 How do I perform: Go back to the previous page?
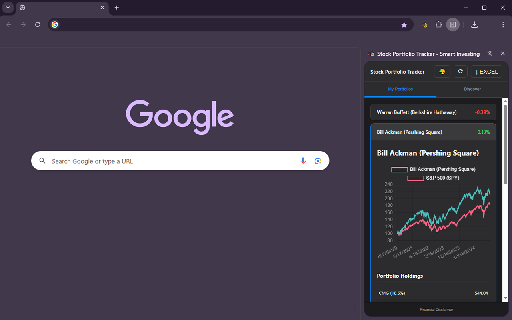[9, 25]
